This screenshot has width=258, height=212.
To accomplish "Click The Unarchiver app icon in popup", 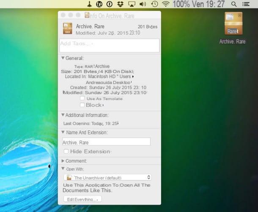I will click(x=69, y=177).
